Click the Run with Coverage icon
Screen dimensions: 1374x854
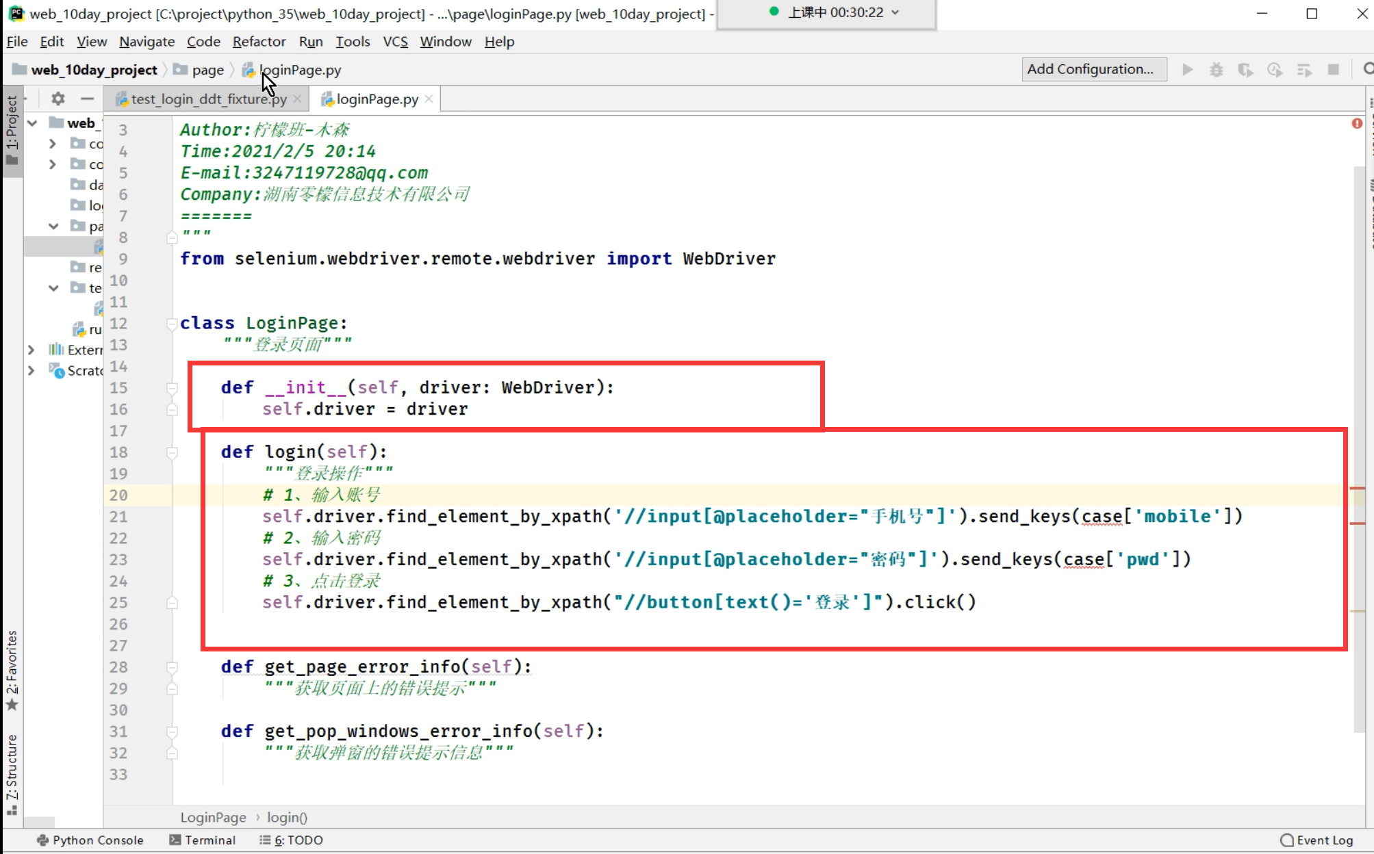click(x=1245, y=69)
